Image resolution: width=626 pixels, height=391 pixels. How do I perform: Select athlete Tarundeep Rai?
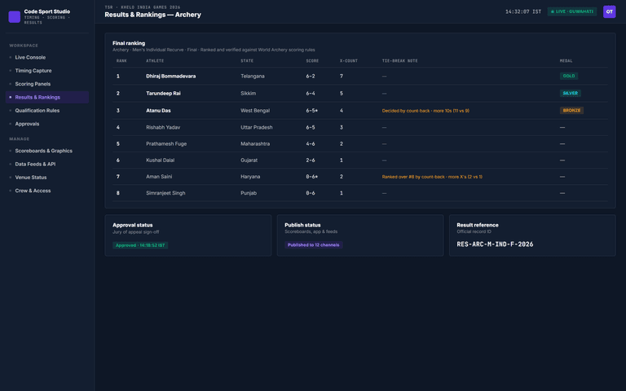point(163,94)
